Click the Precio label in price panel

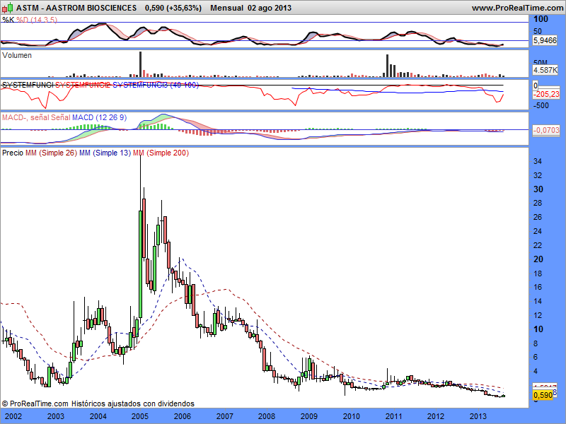[x=13, y=153]
